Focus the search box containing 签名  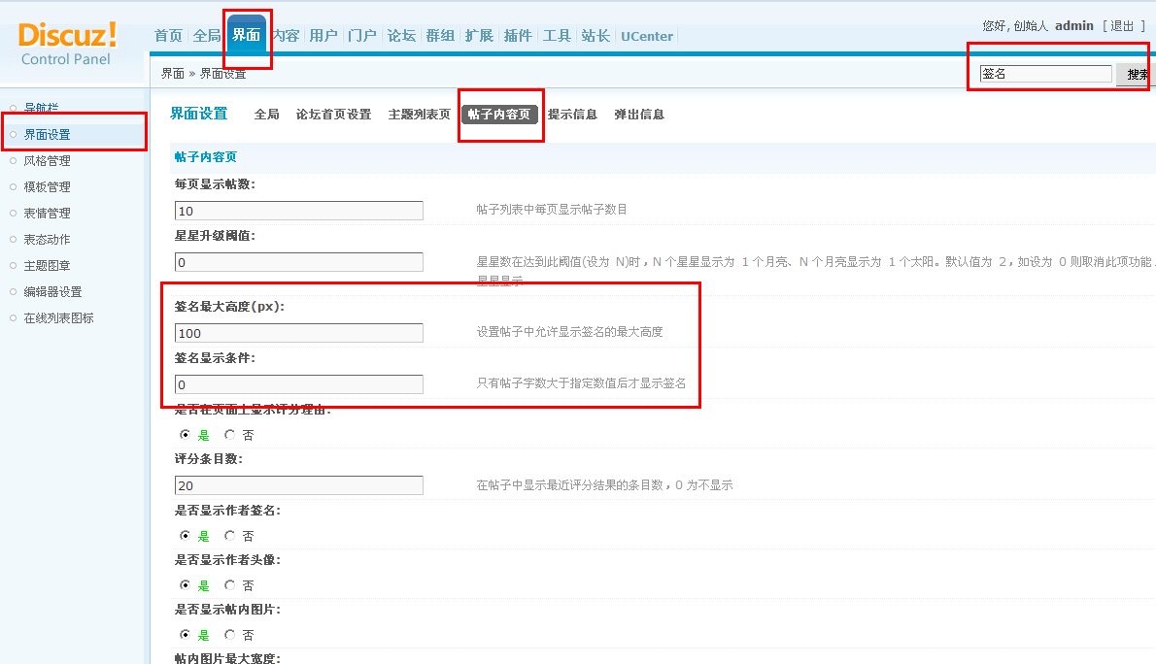(1045, 74)
